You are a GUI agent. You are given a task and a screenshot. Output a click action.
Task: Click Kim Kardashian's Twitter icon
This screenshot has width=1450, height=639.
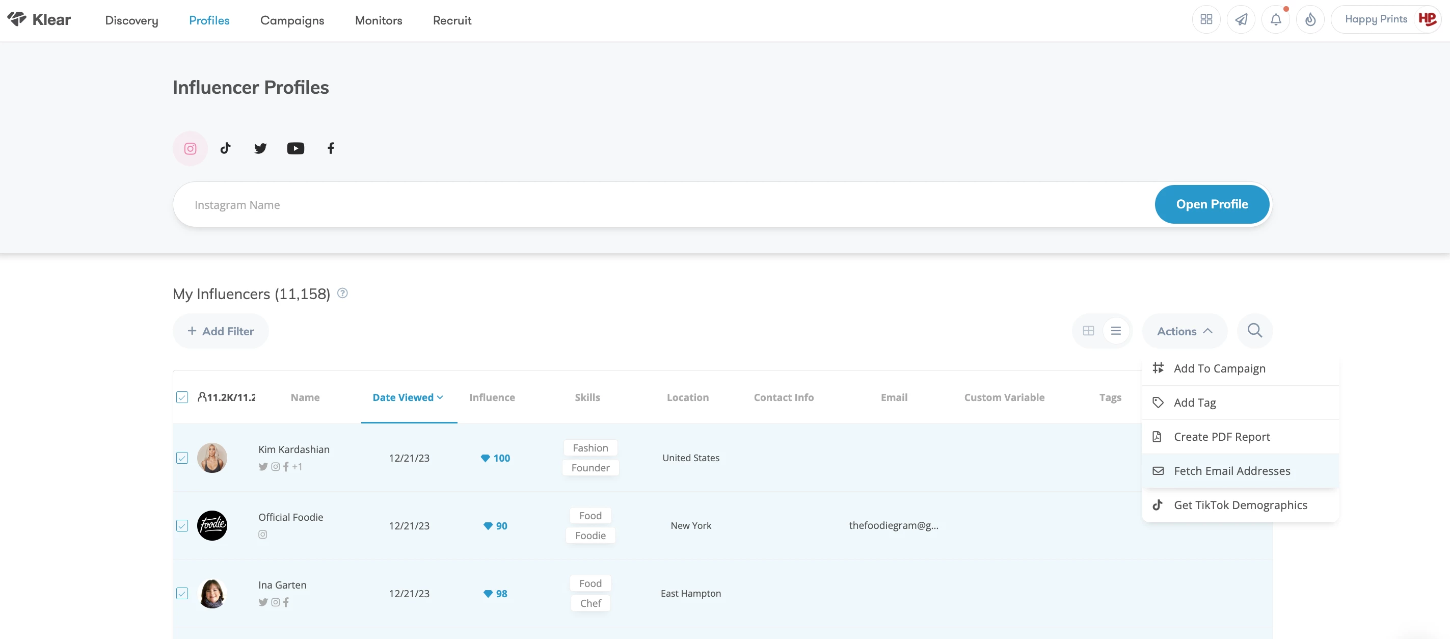(263, 467)
